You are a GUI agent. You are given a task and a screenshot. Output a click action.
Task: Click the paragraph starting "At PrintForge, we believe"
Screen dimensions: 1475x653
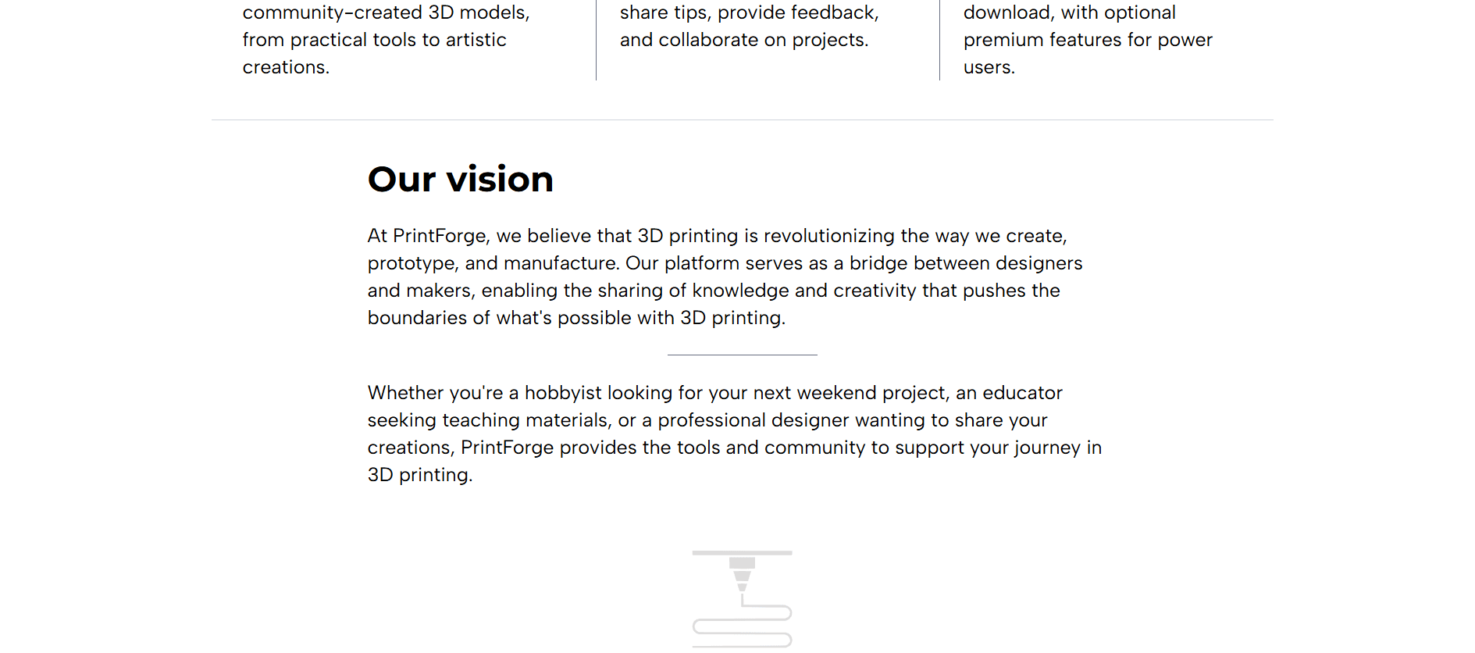pyautogui.click(x=725, y=277)
